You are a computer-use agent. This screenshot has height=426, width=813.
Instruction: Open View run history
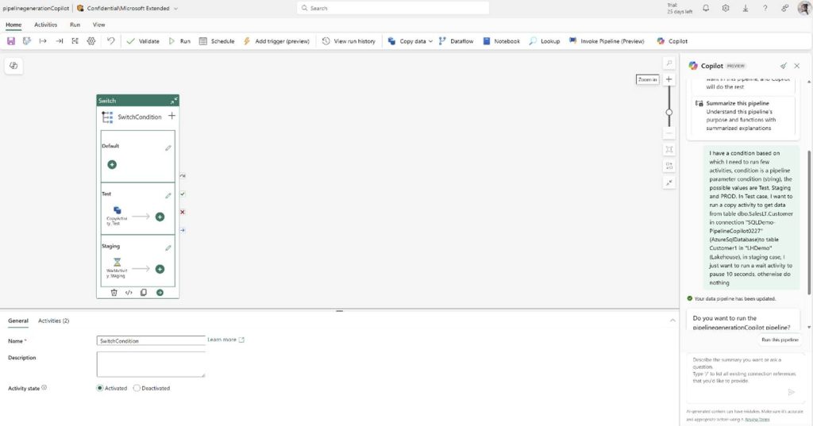[x=349, y=41]
